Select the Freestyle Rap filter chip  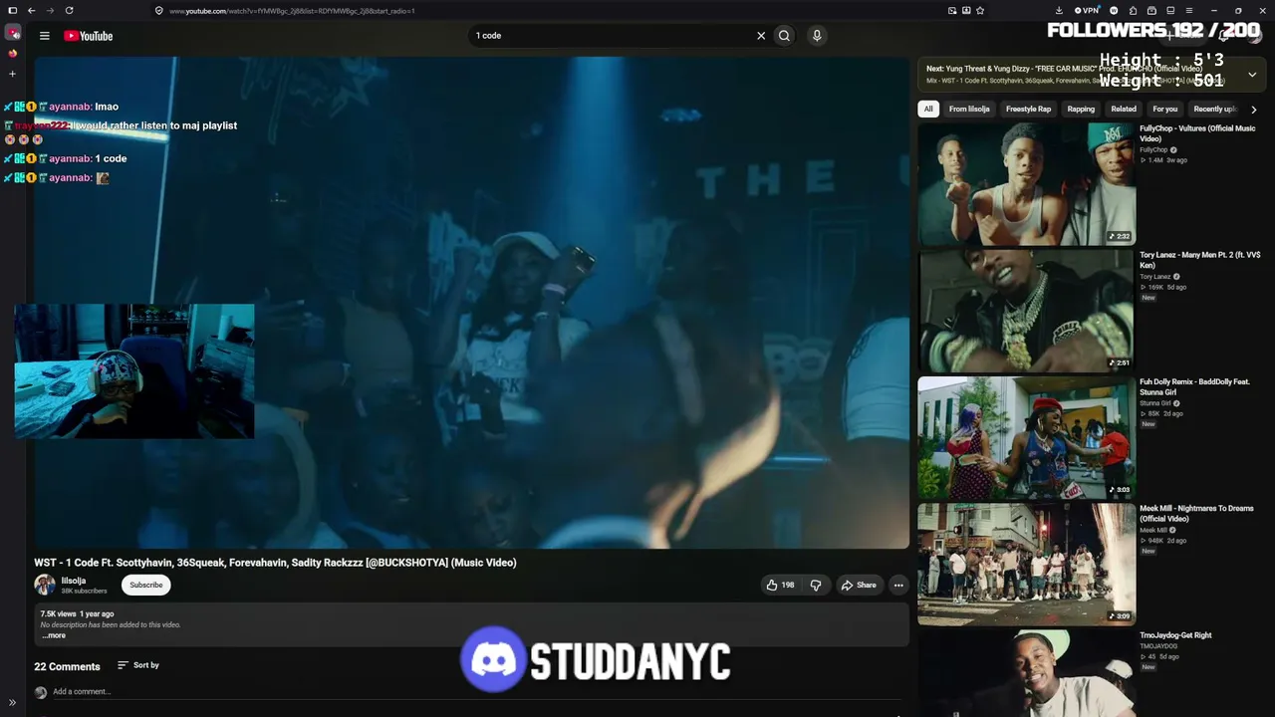click(1028, 109)
